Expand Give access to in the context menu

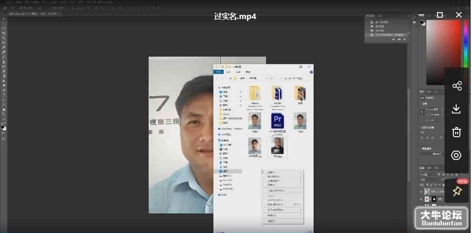tap(284, 210)
